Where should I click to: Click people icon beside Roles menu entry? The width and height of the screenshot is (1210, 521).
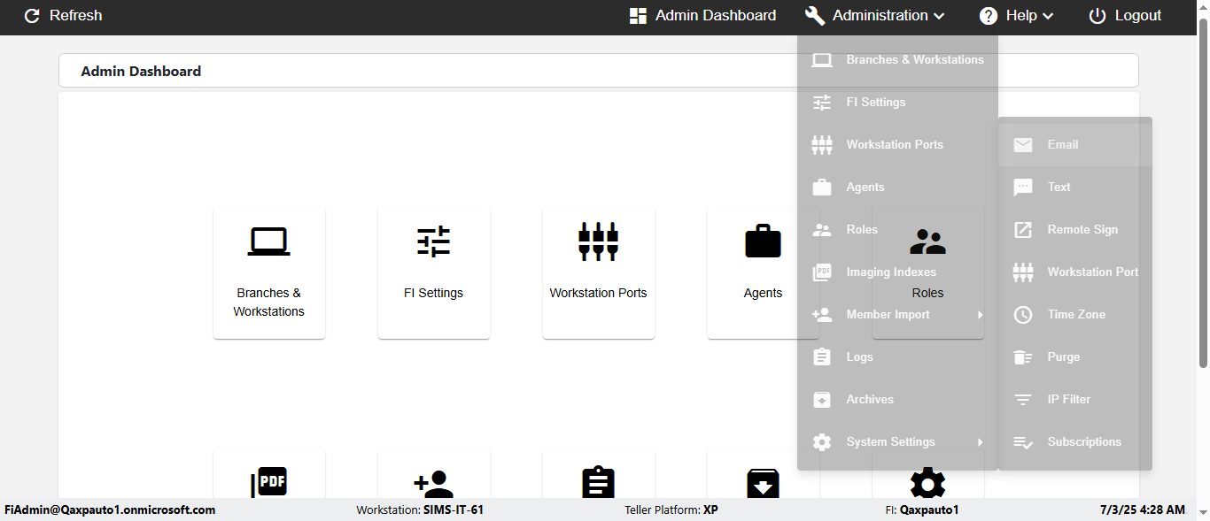point(822,230)
